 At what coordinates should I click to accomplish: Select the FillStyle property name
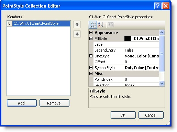tap(109, 38)
